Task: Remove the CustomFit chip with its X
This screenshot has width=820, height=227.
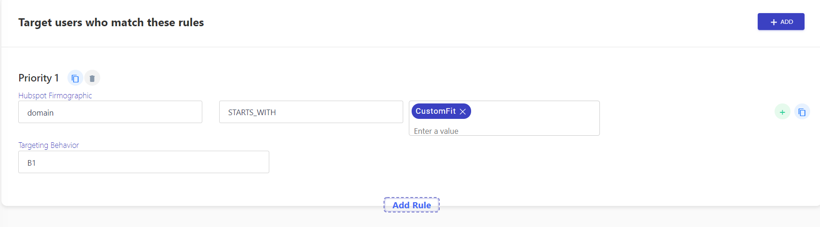Action: pos(463,111)
